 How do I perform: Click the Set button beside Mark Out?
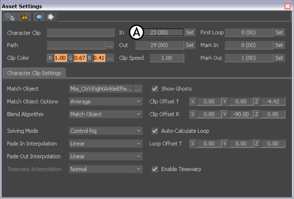(279, 58)
